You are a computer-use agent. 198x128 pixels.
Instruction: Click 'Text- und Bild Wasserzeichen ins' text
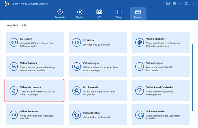[x=38, y=91]
